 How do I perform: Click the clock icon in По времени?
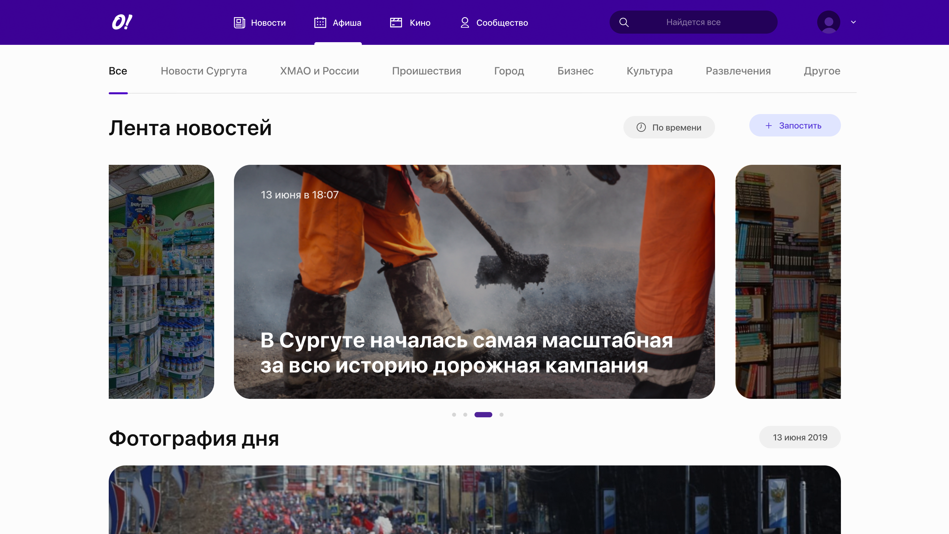click(x=641, y=127)
